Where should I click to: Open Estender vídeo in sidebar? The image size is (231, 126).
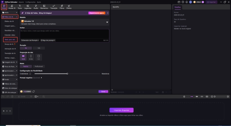[x=10, y=35]
